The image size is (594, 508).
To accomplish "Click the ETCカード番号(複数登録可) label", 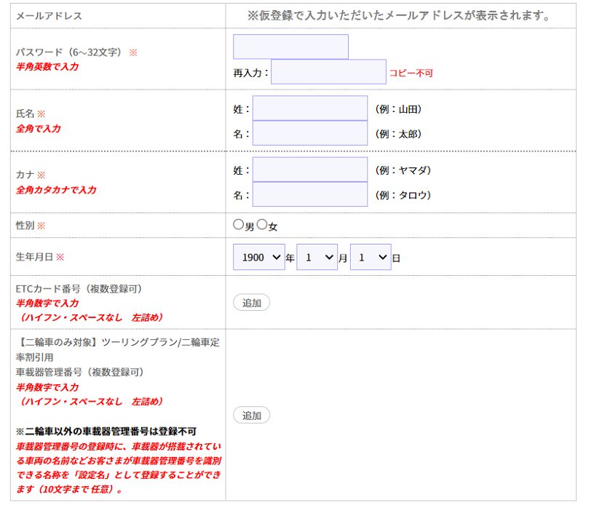I will (79, 289).
